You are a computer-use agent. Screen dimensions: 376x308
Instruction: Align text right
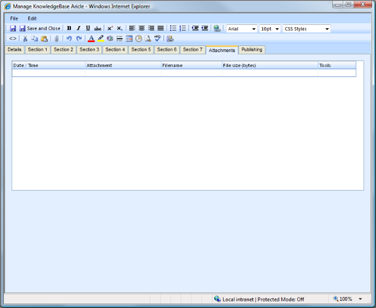pos(151,28)
